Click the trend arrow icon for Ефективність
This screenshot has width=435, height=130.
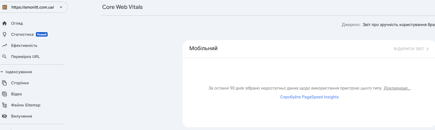(4, 45)
